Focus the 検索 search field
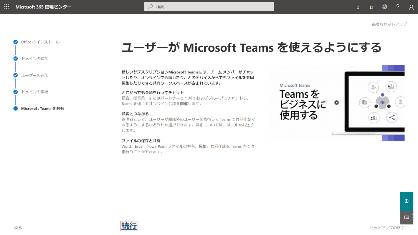418x235 pixels. [x=209, y=7]
